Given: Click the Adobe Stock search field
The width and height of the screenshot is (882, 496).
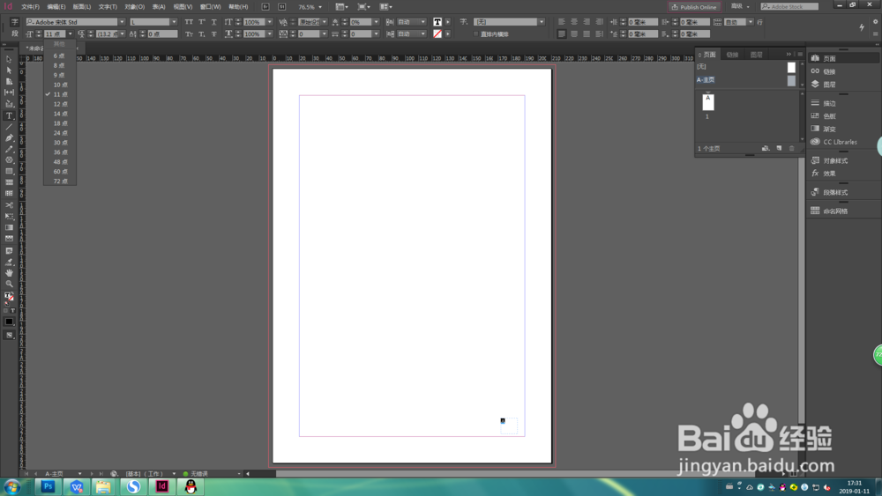Looking at the screenshot, I should coord(789,7).
